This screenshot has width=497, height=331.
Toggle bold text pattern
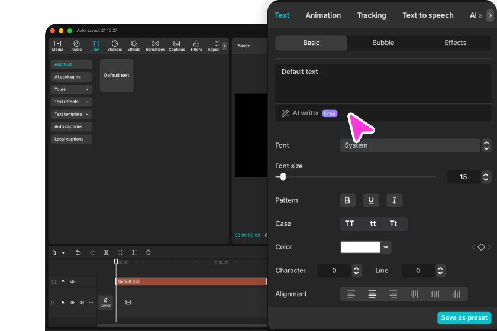tap(347, 200)
